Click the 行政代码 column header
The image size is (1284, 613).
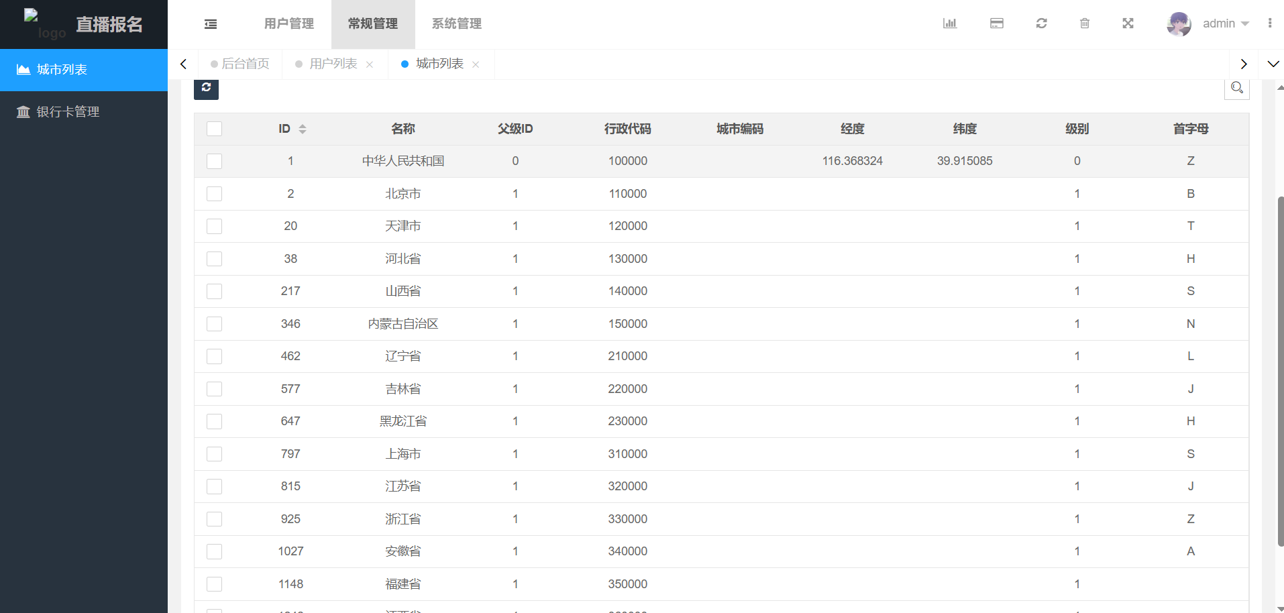628,129
